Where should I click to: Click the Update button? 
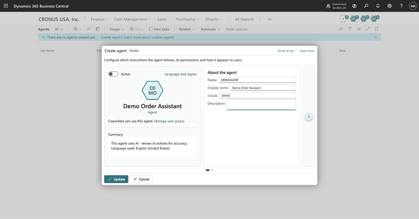pyautogui.click(x=116, y=179)
